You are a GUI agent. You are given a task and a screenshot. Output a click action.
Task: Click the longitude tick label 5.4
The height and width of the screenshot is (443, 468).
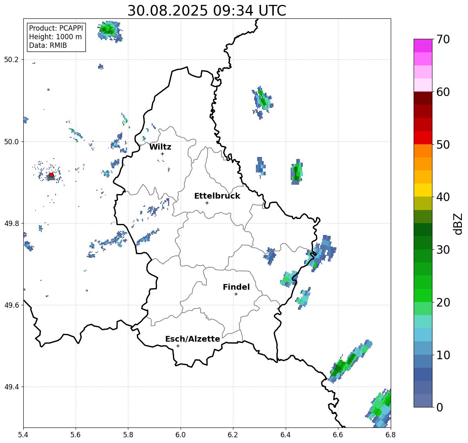point(23,435)
